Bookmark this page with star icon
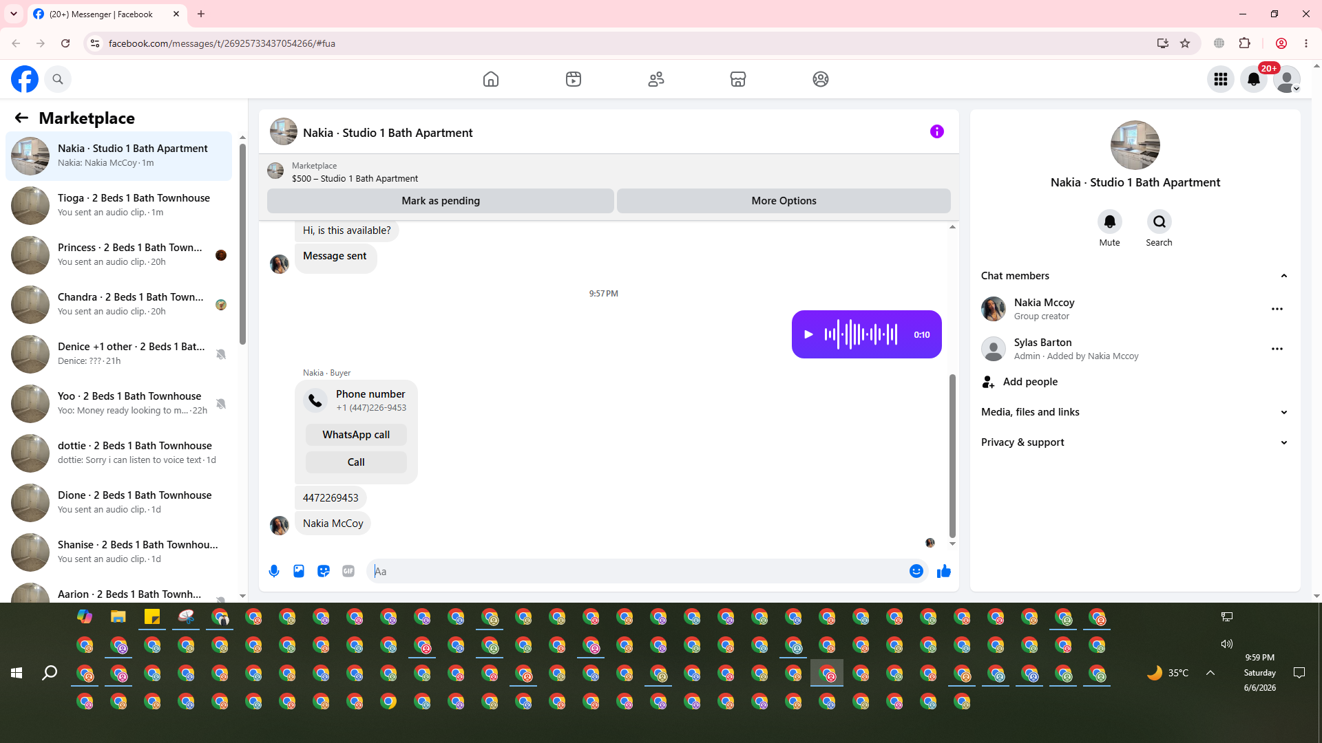 pos(1185,43)
